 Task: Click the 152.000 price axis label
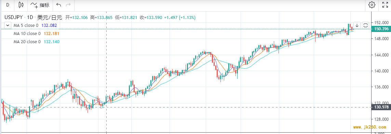coord(381,22)
